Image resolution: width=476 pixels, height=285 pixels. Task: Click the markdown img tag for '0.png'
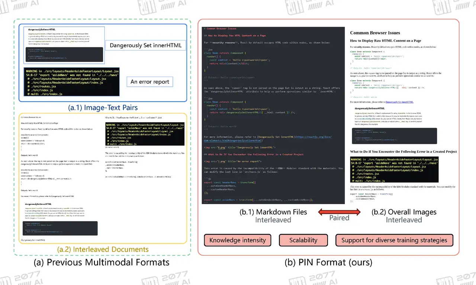(x=240, y=147)
